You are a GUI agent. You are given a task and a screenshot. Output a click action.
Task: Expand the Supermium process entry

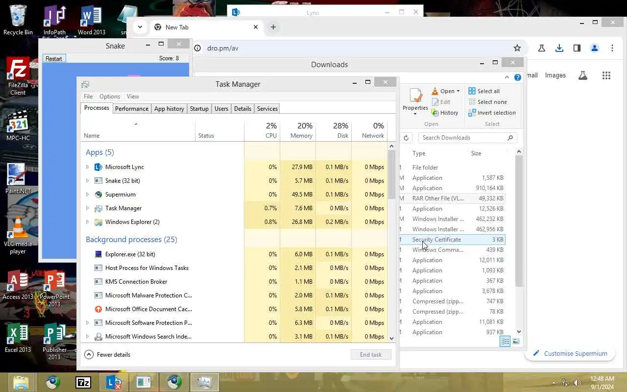87,195
